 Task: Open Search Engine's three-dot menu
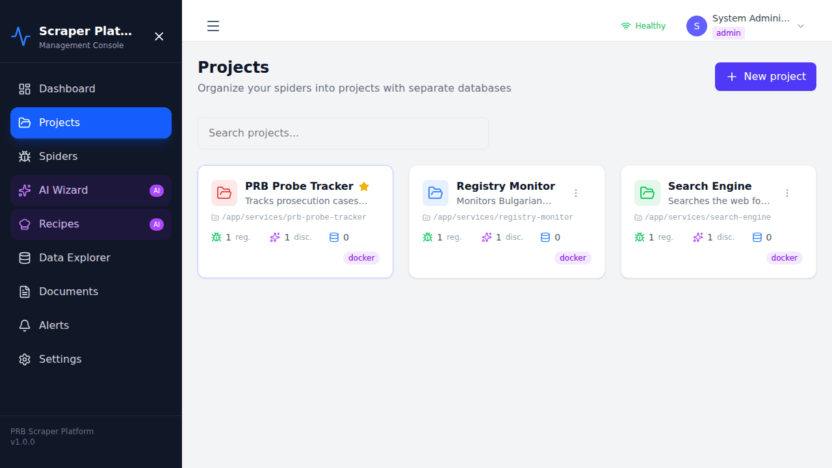coord(787,193)
